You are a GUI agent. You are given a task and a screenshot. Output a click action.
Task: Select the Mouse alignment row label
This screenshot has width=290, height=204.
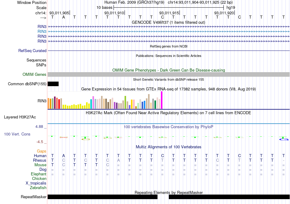(40, 165)
